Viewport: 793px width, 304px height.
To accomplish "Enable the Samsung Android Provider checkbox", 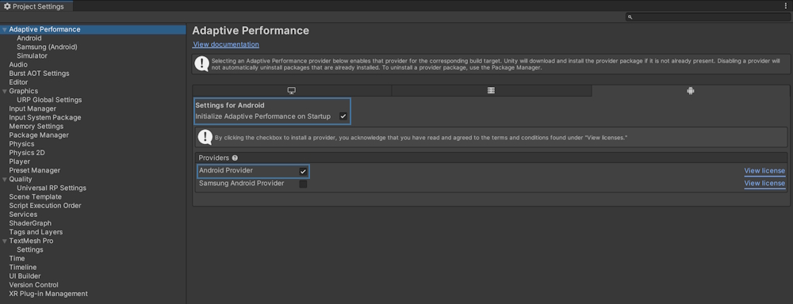I will (303, 184).
